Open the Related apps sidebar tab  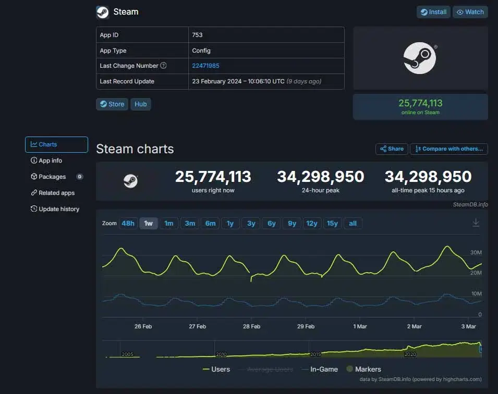[53, 193]
